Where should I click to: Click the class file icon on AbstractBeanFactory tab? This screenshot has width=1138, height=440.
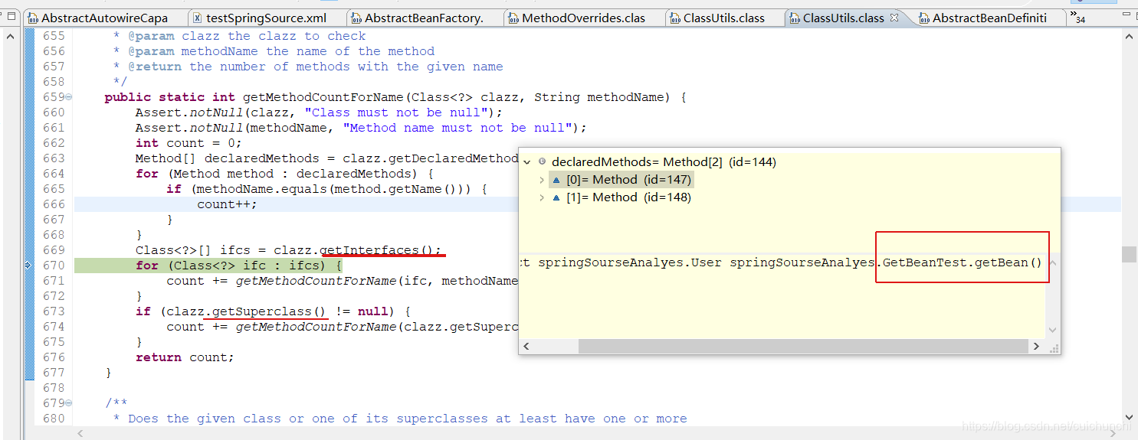point(356,18)
